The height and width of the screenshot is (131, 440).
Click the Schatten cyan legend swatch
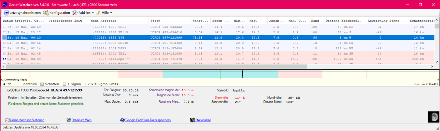click(x=42, y=84)
